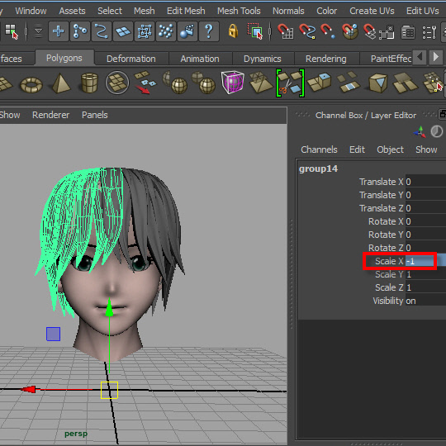The image size is (446, 446).
Task: Click the blue plus handles mask icon
Action: pos(58,31)
